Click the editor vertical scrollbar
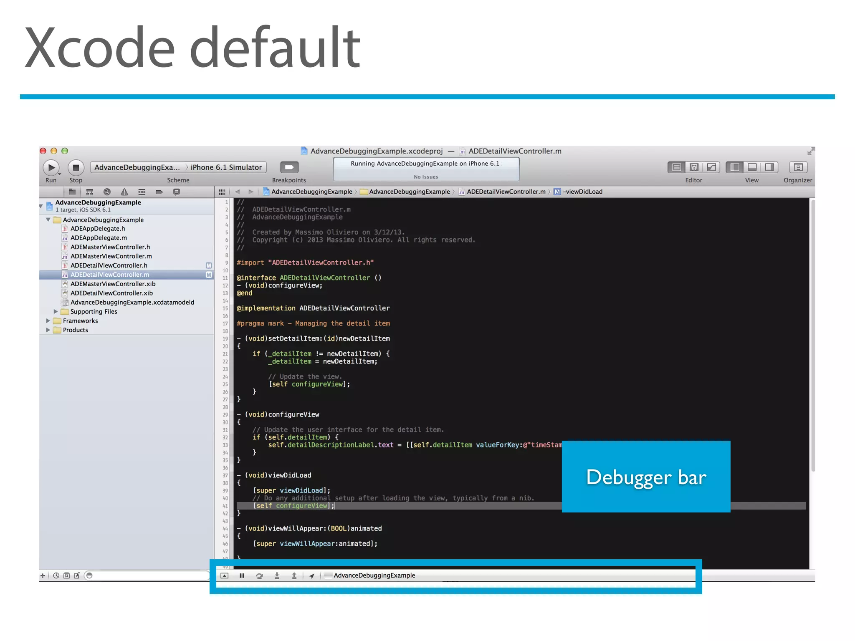This screenshot has width=855, height=641. (x=812, y=336)
